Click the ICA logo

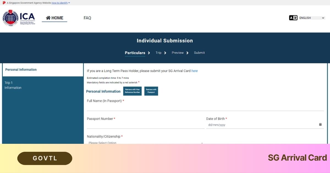click(x=19, y=18)
